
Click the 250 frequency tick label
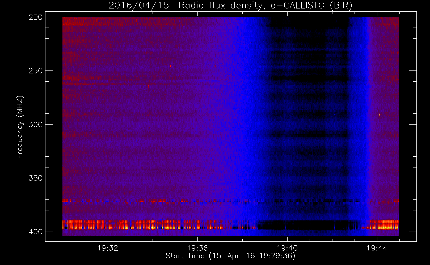[x=36, y=71]
